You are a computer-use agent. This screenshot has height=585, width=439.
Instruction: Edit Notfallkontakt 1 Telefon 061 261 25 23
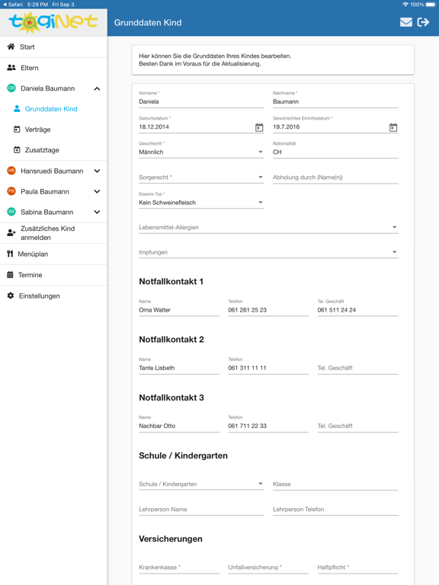pos(268,310)
